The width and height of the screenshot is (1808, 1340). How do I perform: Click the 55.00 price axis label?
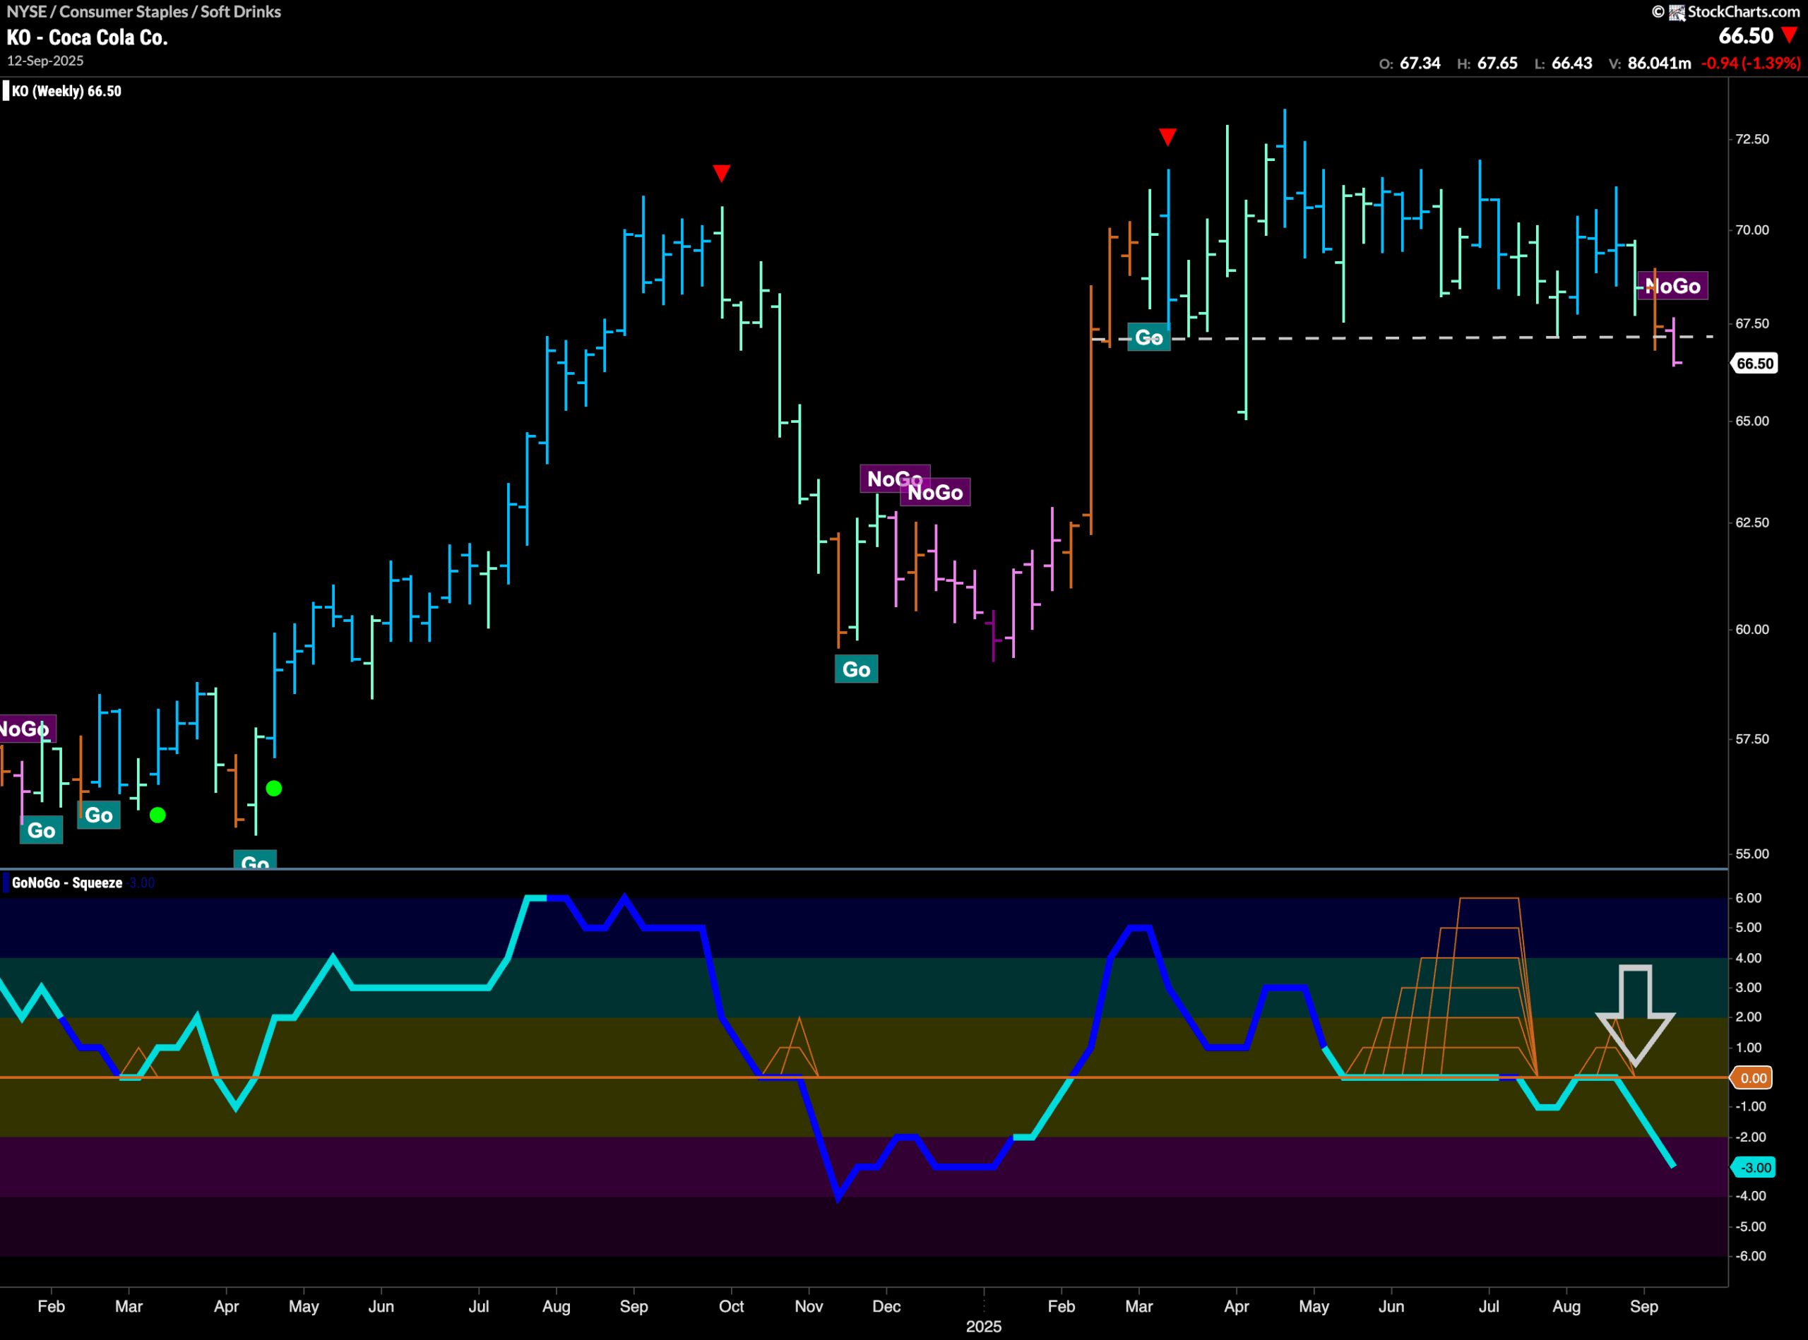tap(1752, 854)
